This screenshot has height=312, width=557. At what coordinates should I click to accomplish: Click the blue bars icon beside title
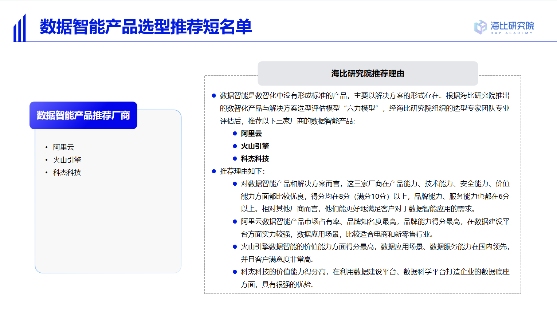click(20, 28)
